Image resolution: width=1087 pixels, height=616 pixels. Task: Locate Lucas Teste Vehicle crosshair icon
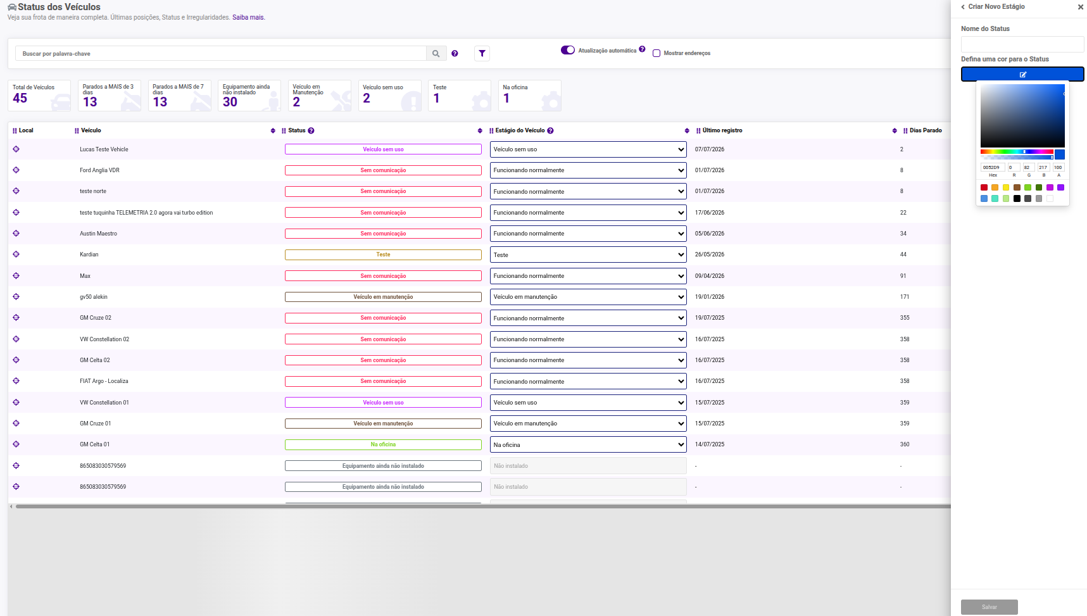click(16, 149)
